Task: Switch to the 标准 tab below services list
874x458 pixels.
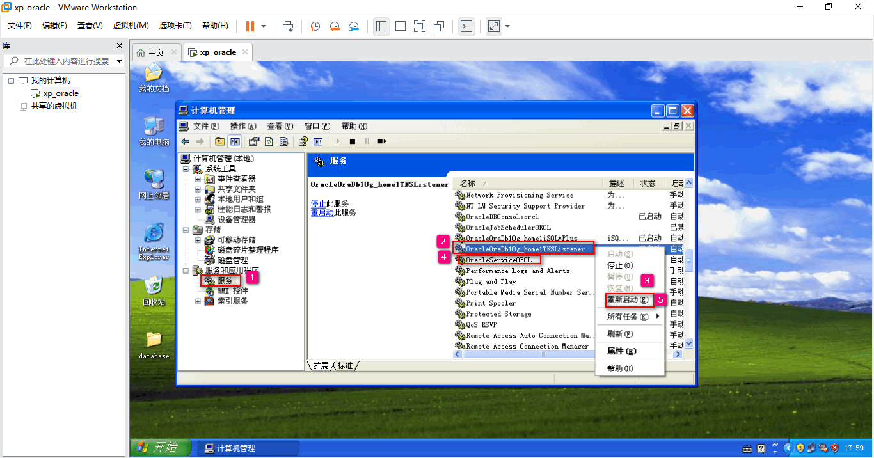Action: 346,366
